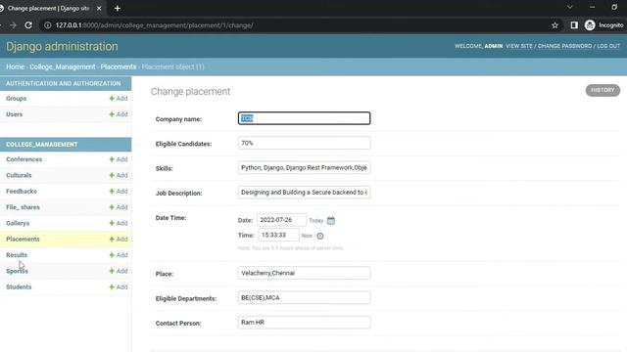Image resolution: width=627 pixels, height=352 pixels.
Task: Click the Skills input field
Action: coord(304,167)
